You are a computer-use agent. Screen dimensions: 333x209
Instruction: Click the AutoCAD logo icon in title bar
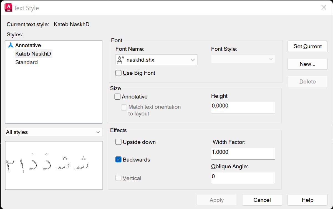point(8,8)
